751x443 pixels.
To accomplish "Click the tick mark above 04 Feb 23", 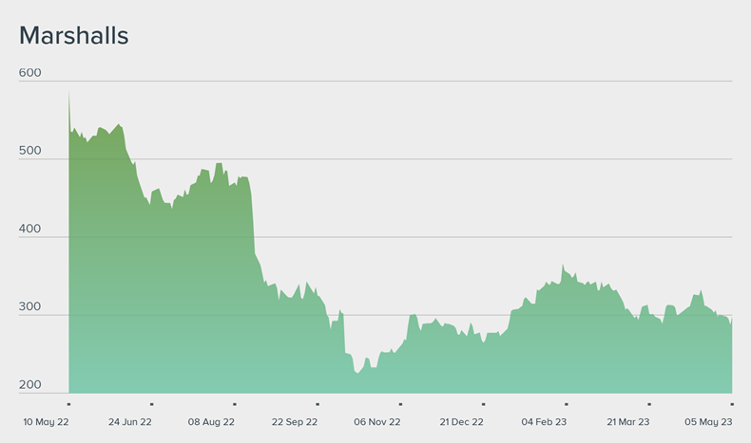I will tap(566, 404).
